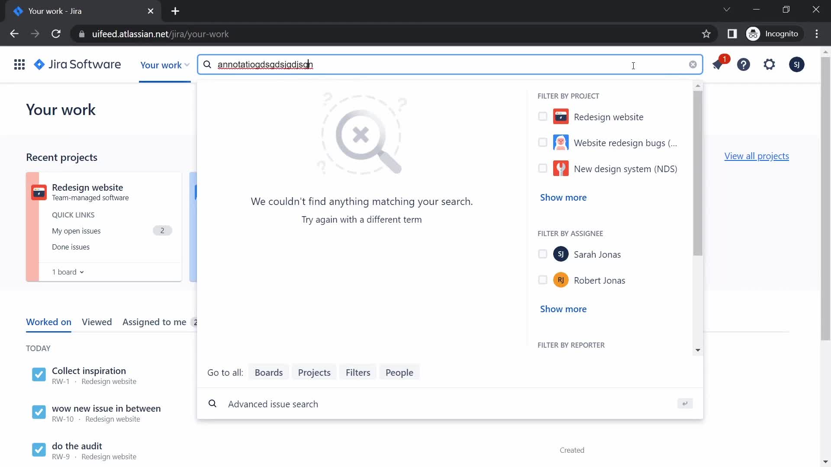The image size is (831, 467).
Task: Toggle the Redesign website project checkbox
Action: pyautogui.click(x=543, y=116)
